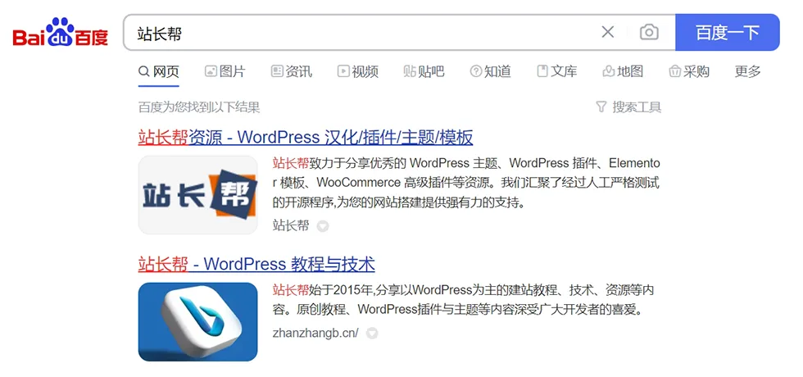Open image search via the camera icon
The width and height of the screenshot is (803, 377).
(649, 32)
